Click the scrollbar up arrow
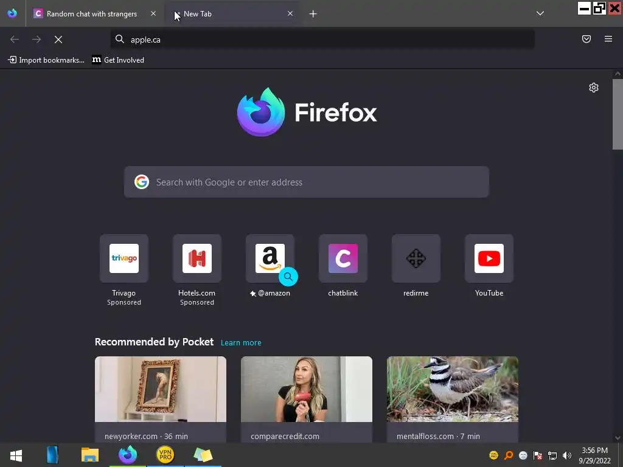This screenshot has width=623, height=467. click(x=618, y=74)
